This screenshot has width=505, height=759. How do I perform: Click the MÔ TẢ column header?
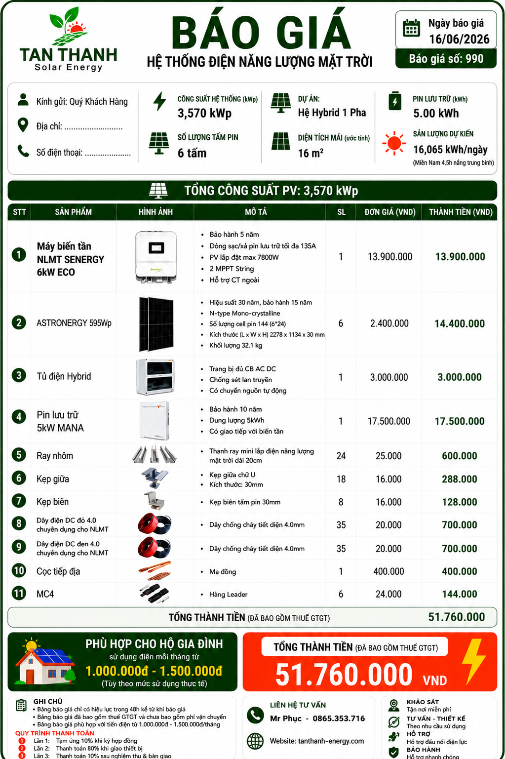[256, 212]
